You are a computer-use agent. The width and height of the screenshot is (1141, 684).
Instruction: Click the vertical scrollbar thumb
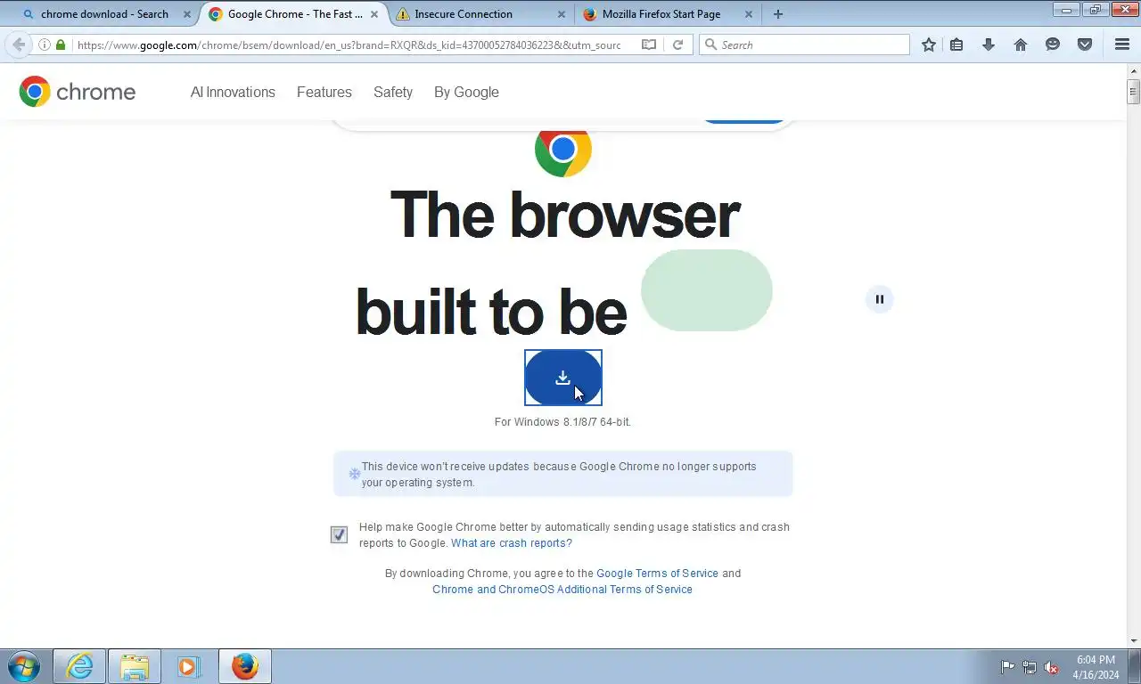(1134, 92)
